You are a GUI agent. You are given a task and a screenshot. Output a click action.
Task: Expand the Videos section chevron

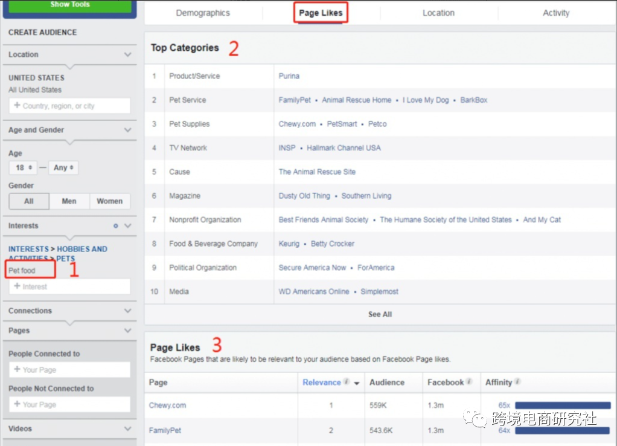tap(127, 428)
